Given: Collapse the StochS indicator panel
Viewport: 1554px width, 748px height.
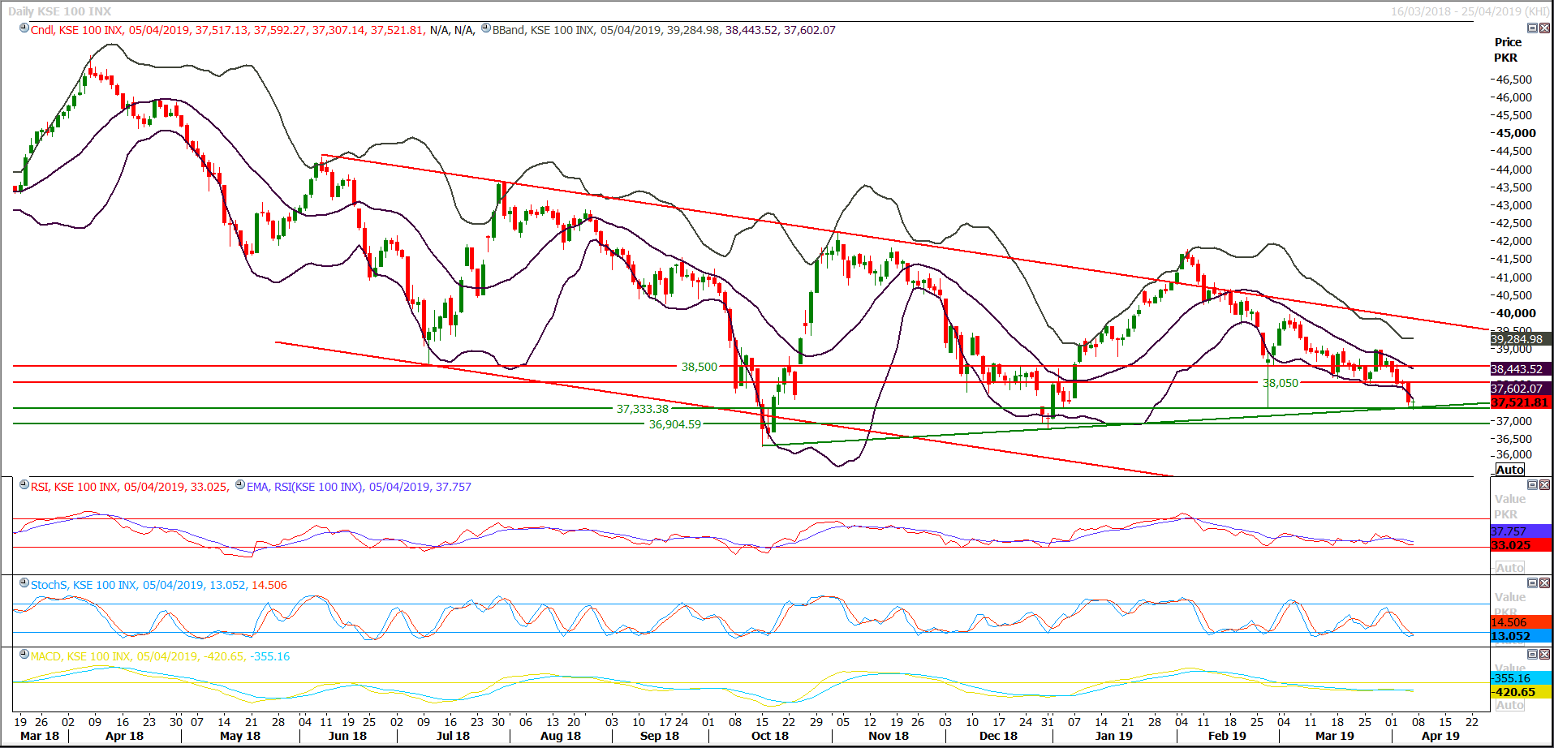Looking at the screenshot, I should (1531, 582).
